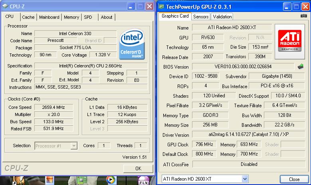Click the CPU-Z title bar app icon

(5, 6)
